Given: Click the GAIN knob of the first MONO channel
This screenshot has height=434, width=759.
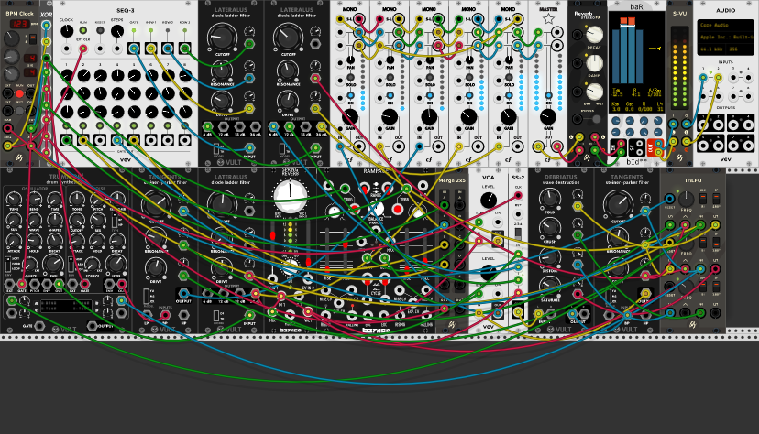Looking at the screenshot, I should pos(350,117).
